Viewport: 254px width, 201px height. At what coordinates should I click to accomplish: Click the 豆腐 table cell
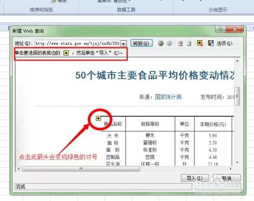tap(150, 157)
